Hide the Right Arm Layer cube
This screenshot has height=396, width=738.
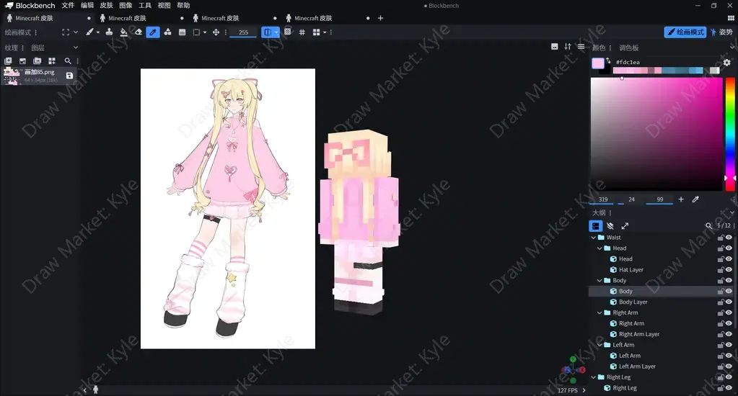pos(729,334)
